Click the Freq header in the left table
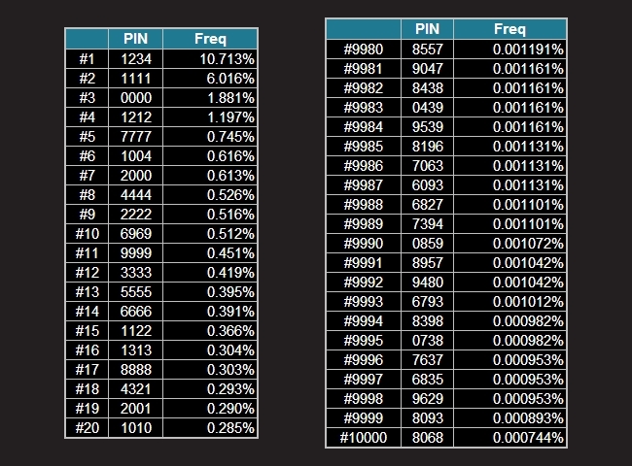Screen dimensions: 632x466 pos(210,39)
